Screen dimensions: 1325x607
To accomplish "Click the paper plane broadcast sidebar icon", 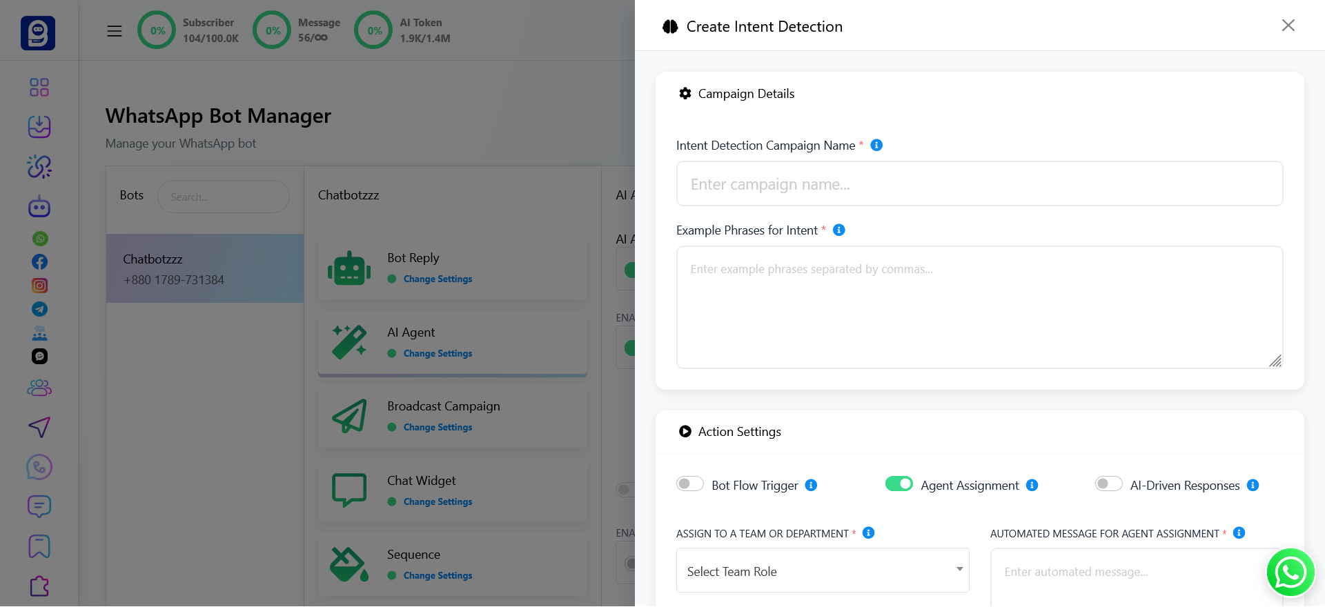I will (39, 427).
